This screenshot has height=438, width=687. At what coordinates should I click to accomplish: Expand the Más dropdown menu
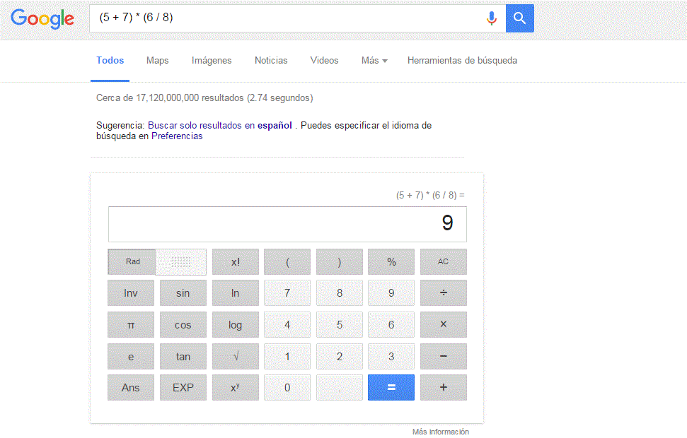[374, 60]
